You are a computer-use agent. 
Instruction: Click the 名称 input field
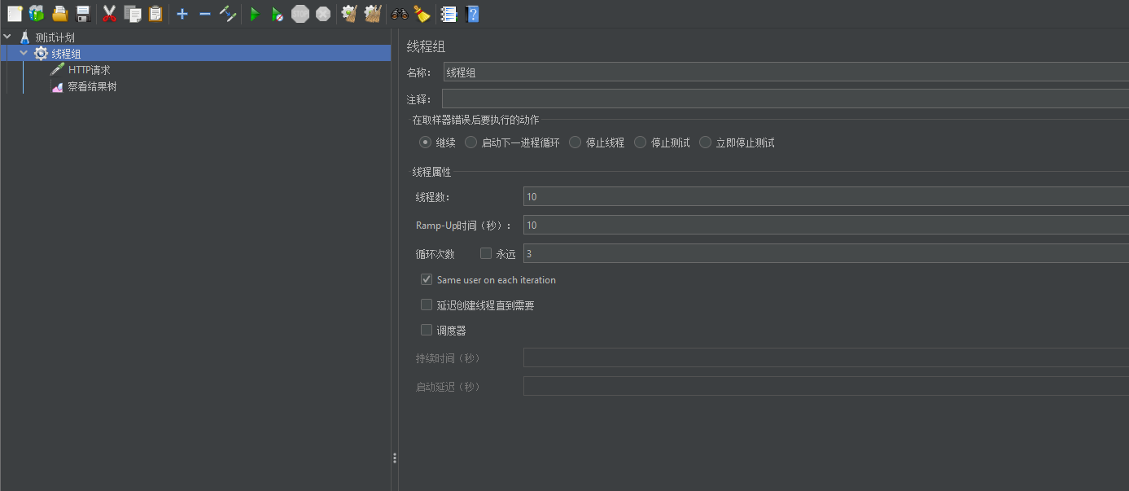tap(785, 72)
